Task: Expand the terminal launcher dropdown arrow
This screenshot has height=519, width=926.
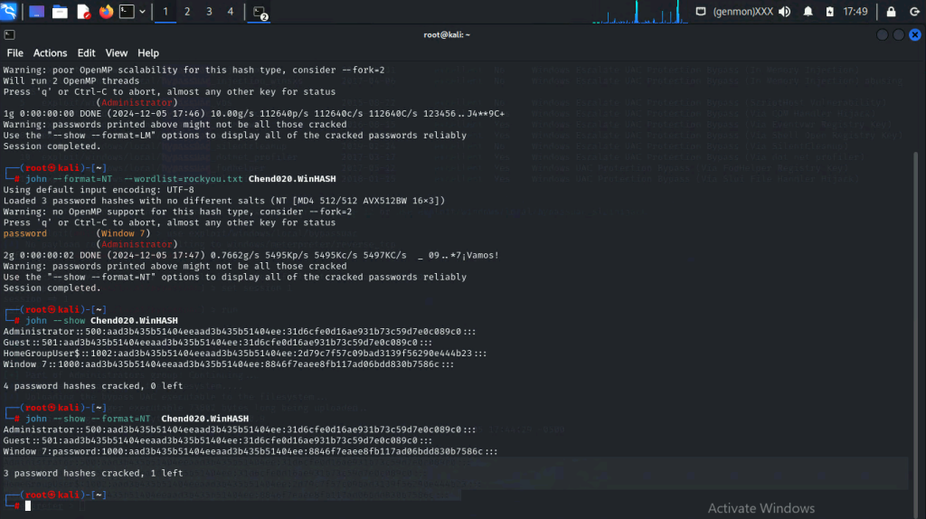Action: 143,12
